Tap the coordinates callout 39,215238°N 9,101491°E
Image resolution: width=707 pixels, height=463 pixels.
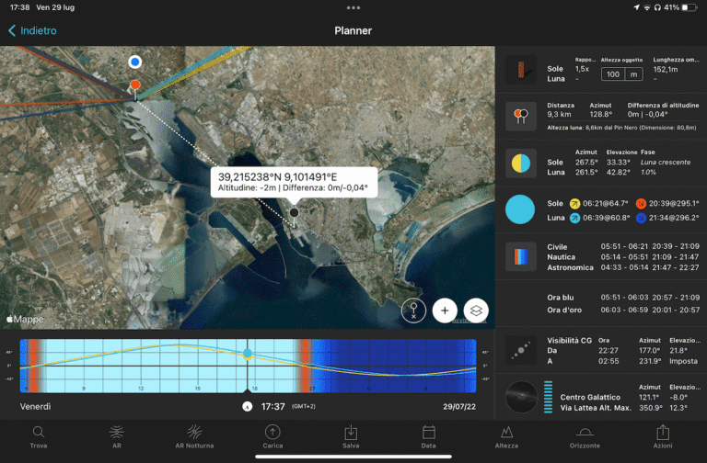(x=294, y=182)
